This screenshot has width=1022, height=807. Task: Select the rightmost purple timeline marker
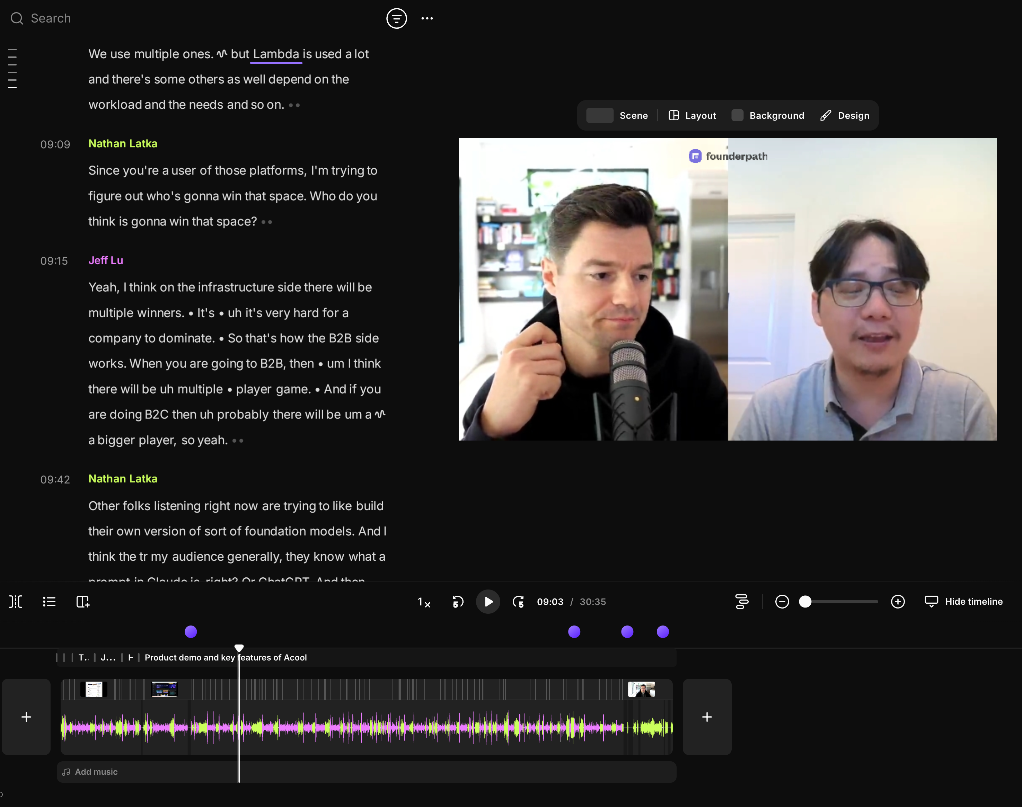[x=663, y=632]
